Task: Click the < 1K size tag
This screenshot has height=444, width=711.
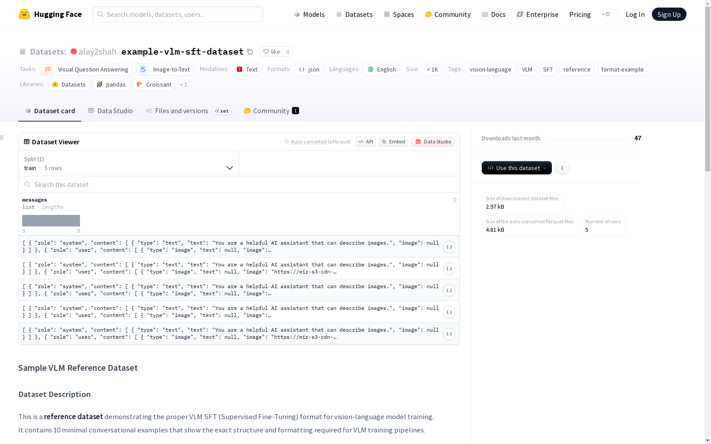Action: (432, 69)
